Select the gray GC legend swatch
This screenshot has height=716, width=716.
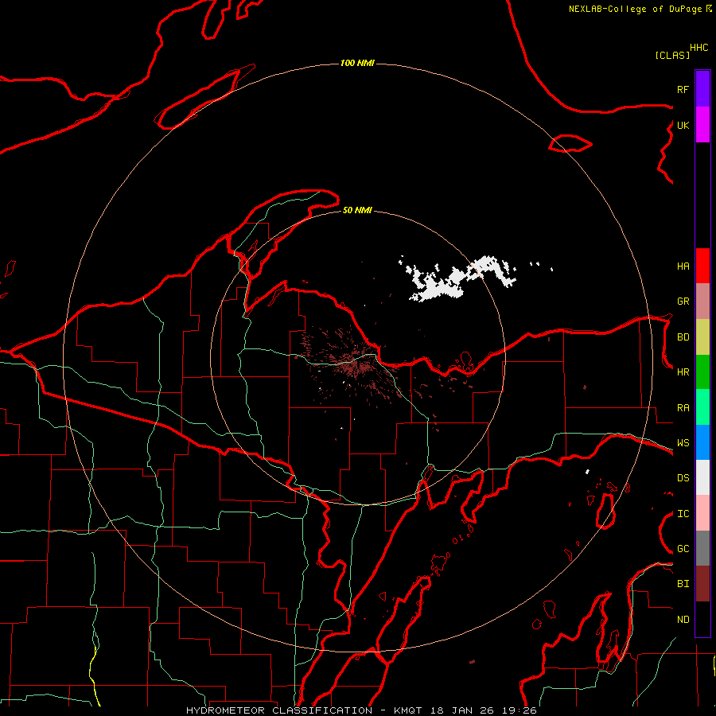702,548
